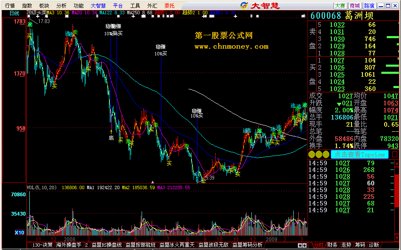Click the 大智慧 logo icon

coord(245,5)
